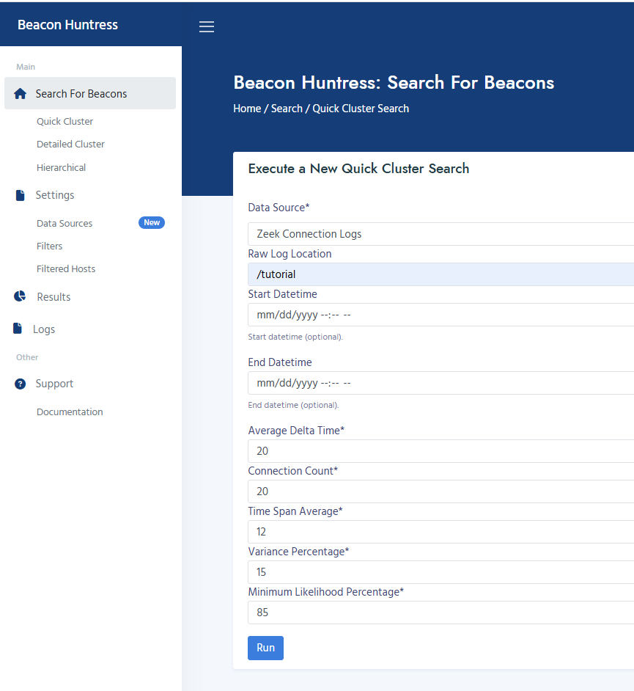
Task: Open Filtered Hosts page
Action: click(x=66, y=268)
